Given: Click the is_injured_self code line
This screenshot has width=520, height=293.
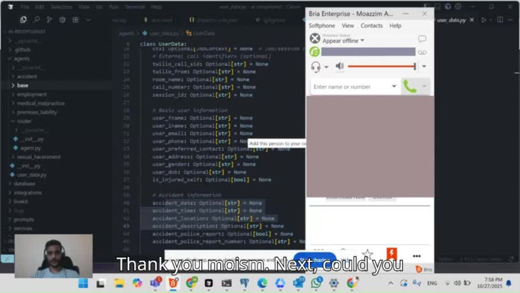Looking at the screenshot, I should tap(212, 180).
